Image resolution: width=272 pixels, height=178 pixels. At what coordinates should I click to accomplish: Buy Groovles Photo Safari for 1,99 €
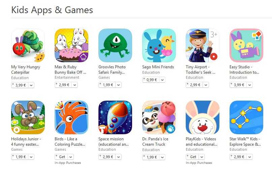click(107, 85)
